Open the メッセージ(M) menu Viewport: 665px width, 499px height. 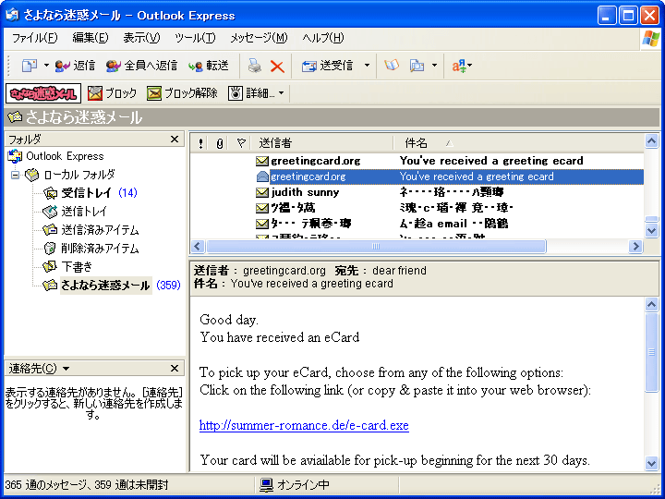259,38
